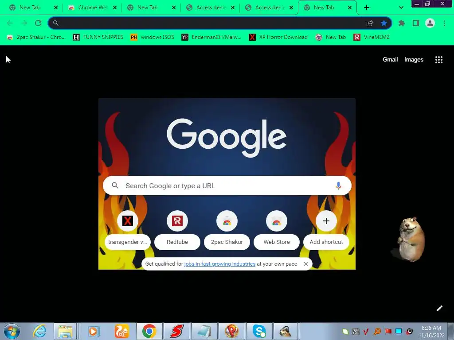Share this page via the share icon

tap(370, 23)
